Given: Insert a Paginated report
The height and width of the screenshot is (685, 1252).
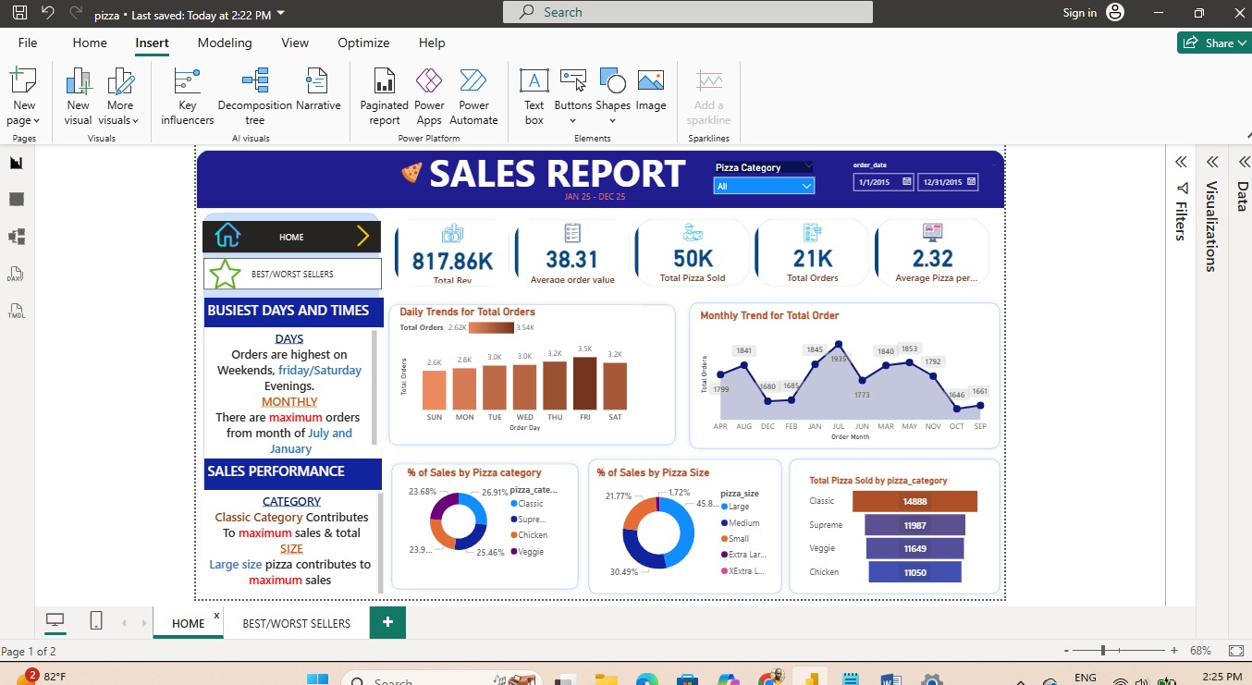Looking at the screenshot, I should (385, 96).
